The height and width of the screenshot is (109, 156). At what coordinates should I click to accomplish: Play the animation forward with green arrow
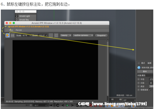[x=67, y=105]
